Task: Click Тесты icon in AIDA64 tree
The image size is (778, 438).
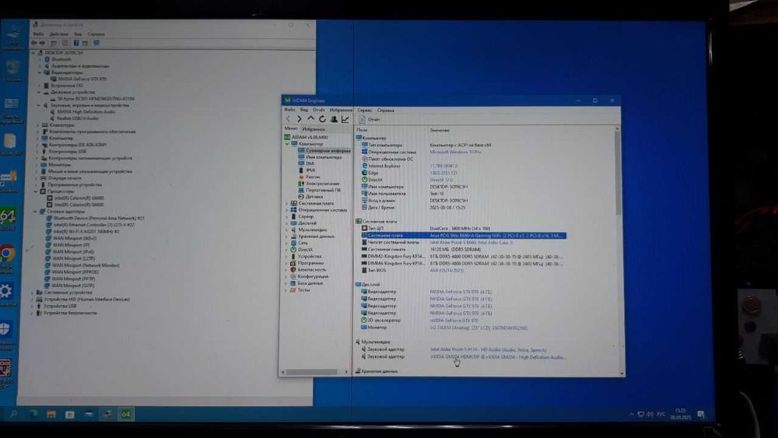Action: tap(294, 289)
